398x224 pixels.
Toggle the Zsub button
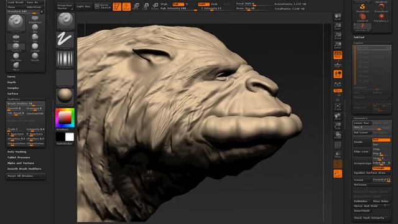pyautogui.click(x=215, y=4)
